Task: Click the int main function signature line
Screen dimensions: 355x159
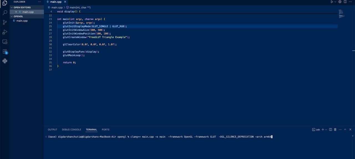Action: (x=81, y=19)
